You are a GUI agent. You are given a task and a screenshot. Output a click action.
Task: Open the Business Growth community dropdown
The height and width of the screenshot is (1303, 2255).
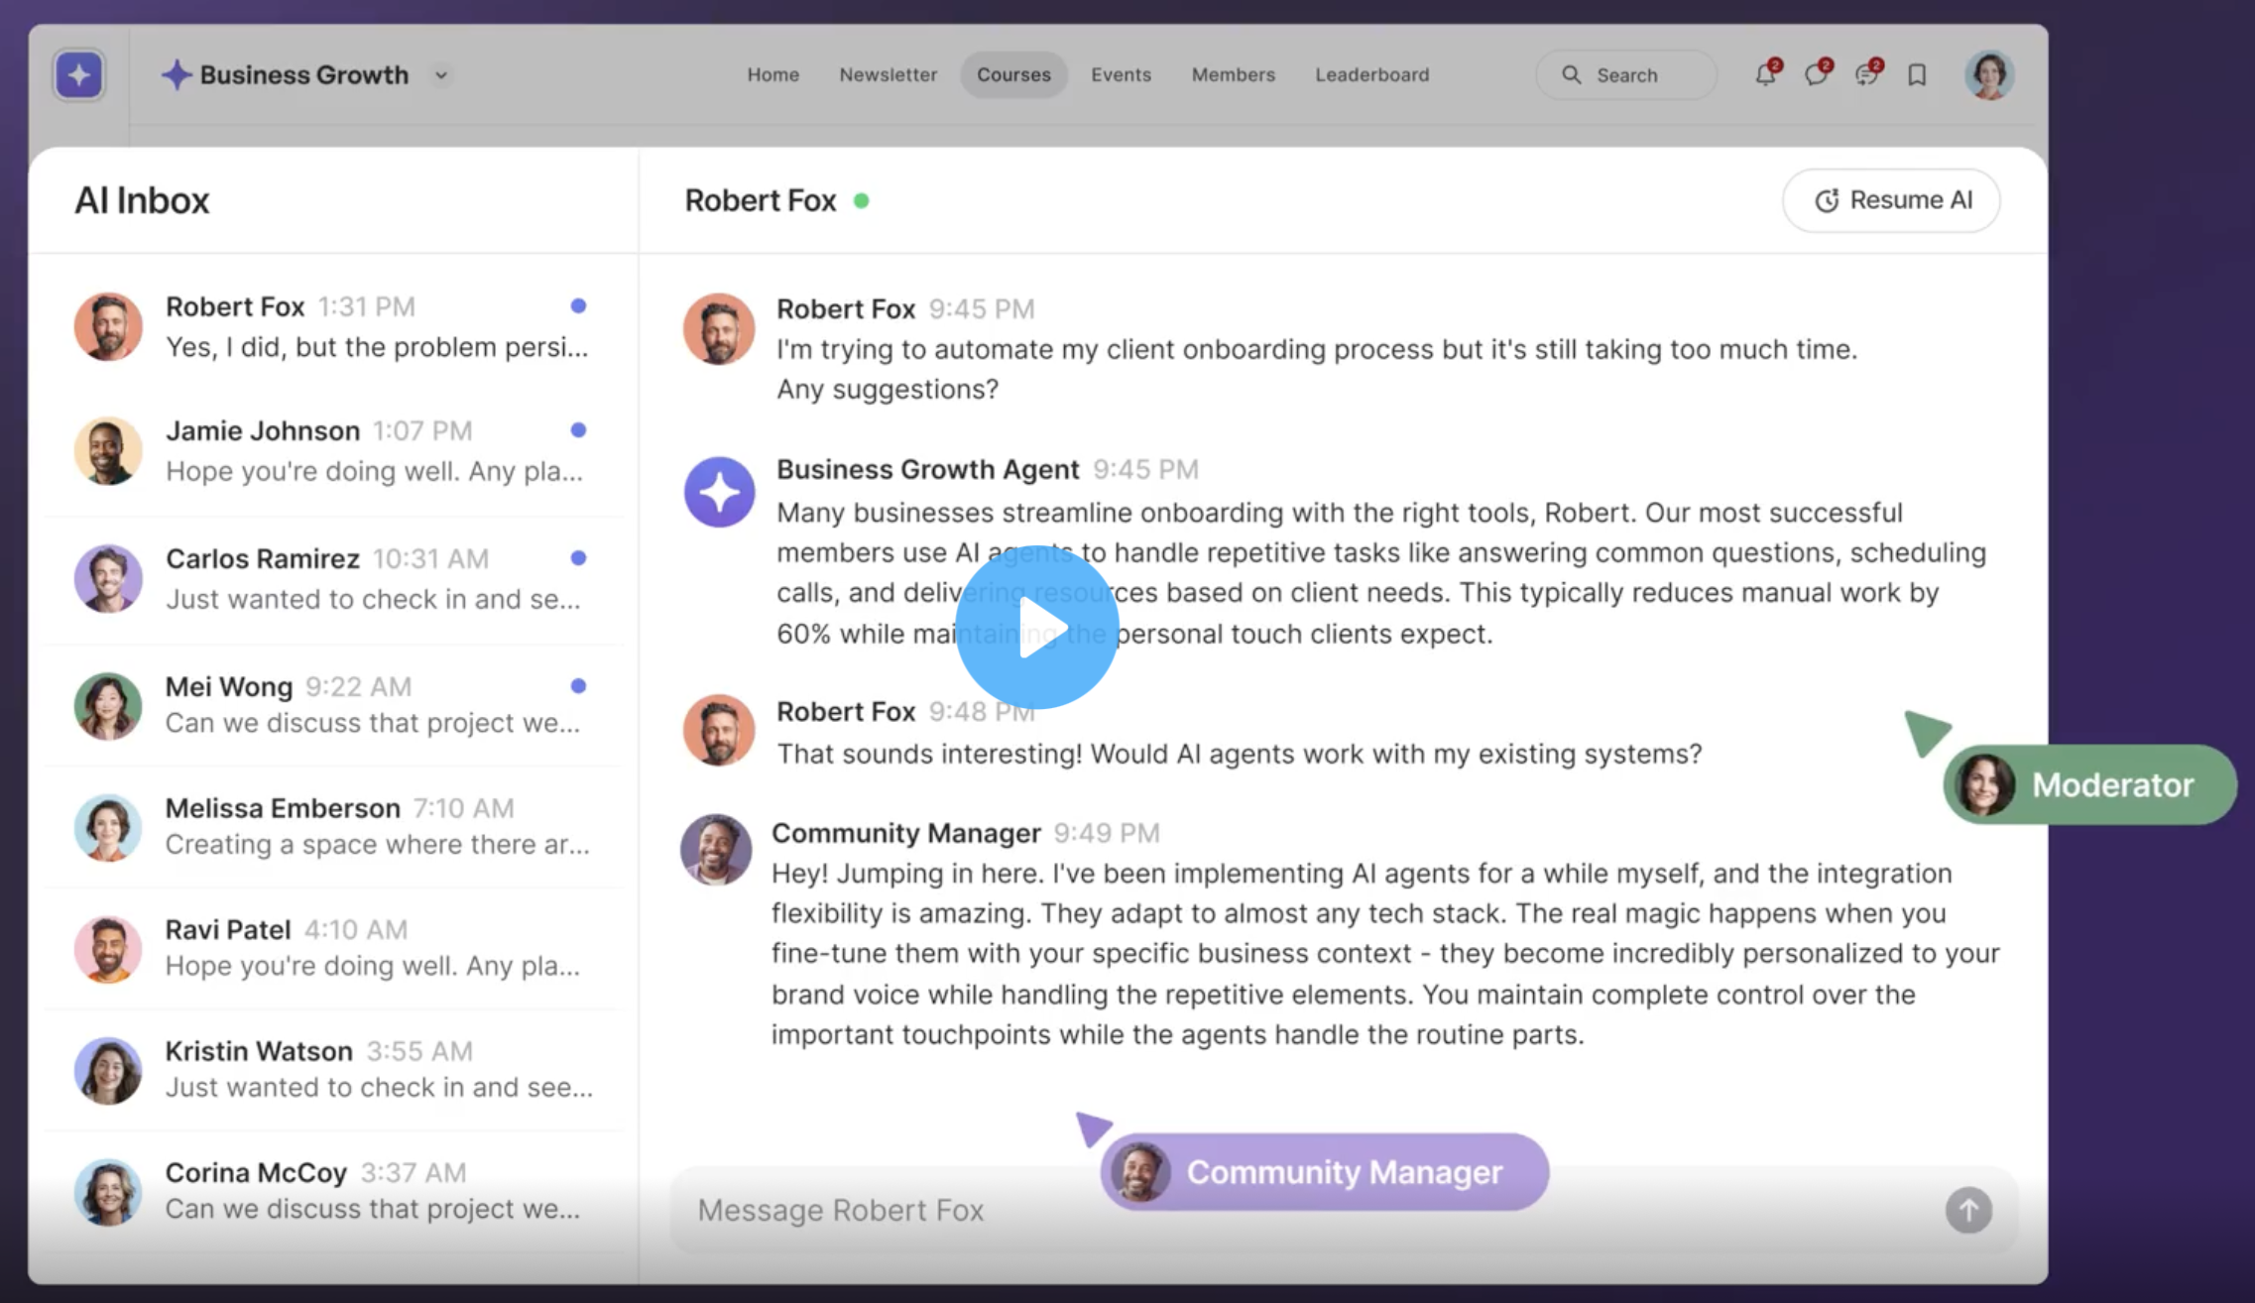pos(441,75)
